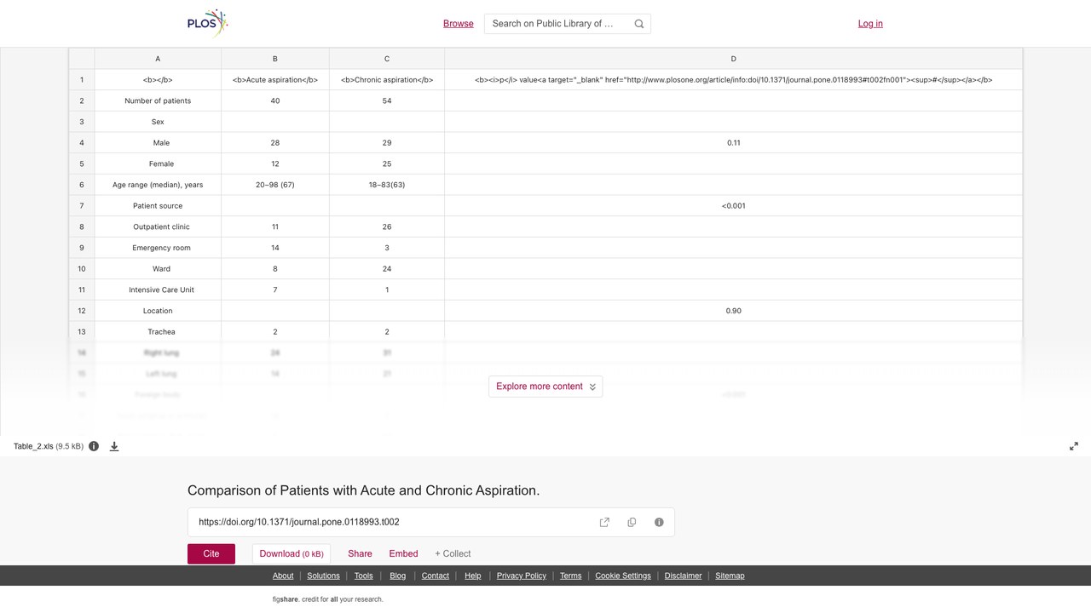Go to the Blog footer link
Screen dimensions: 1091x613
tap(398, 576)
